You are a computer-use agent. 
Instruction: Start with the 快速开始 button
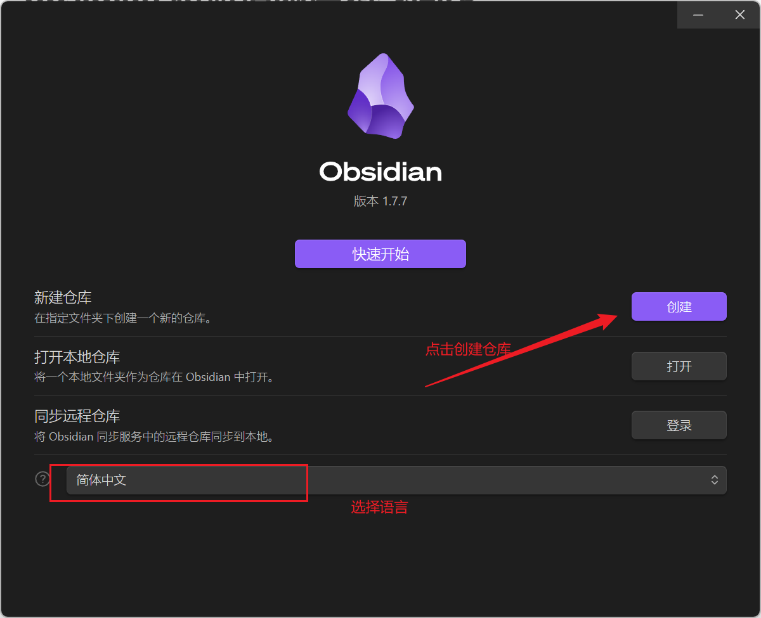[380, 254]
